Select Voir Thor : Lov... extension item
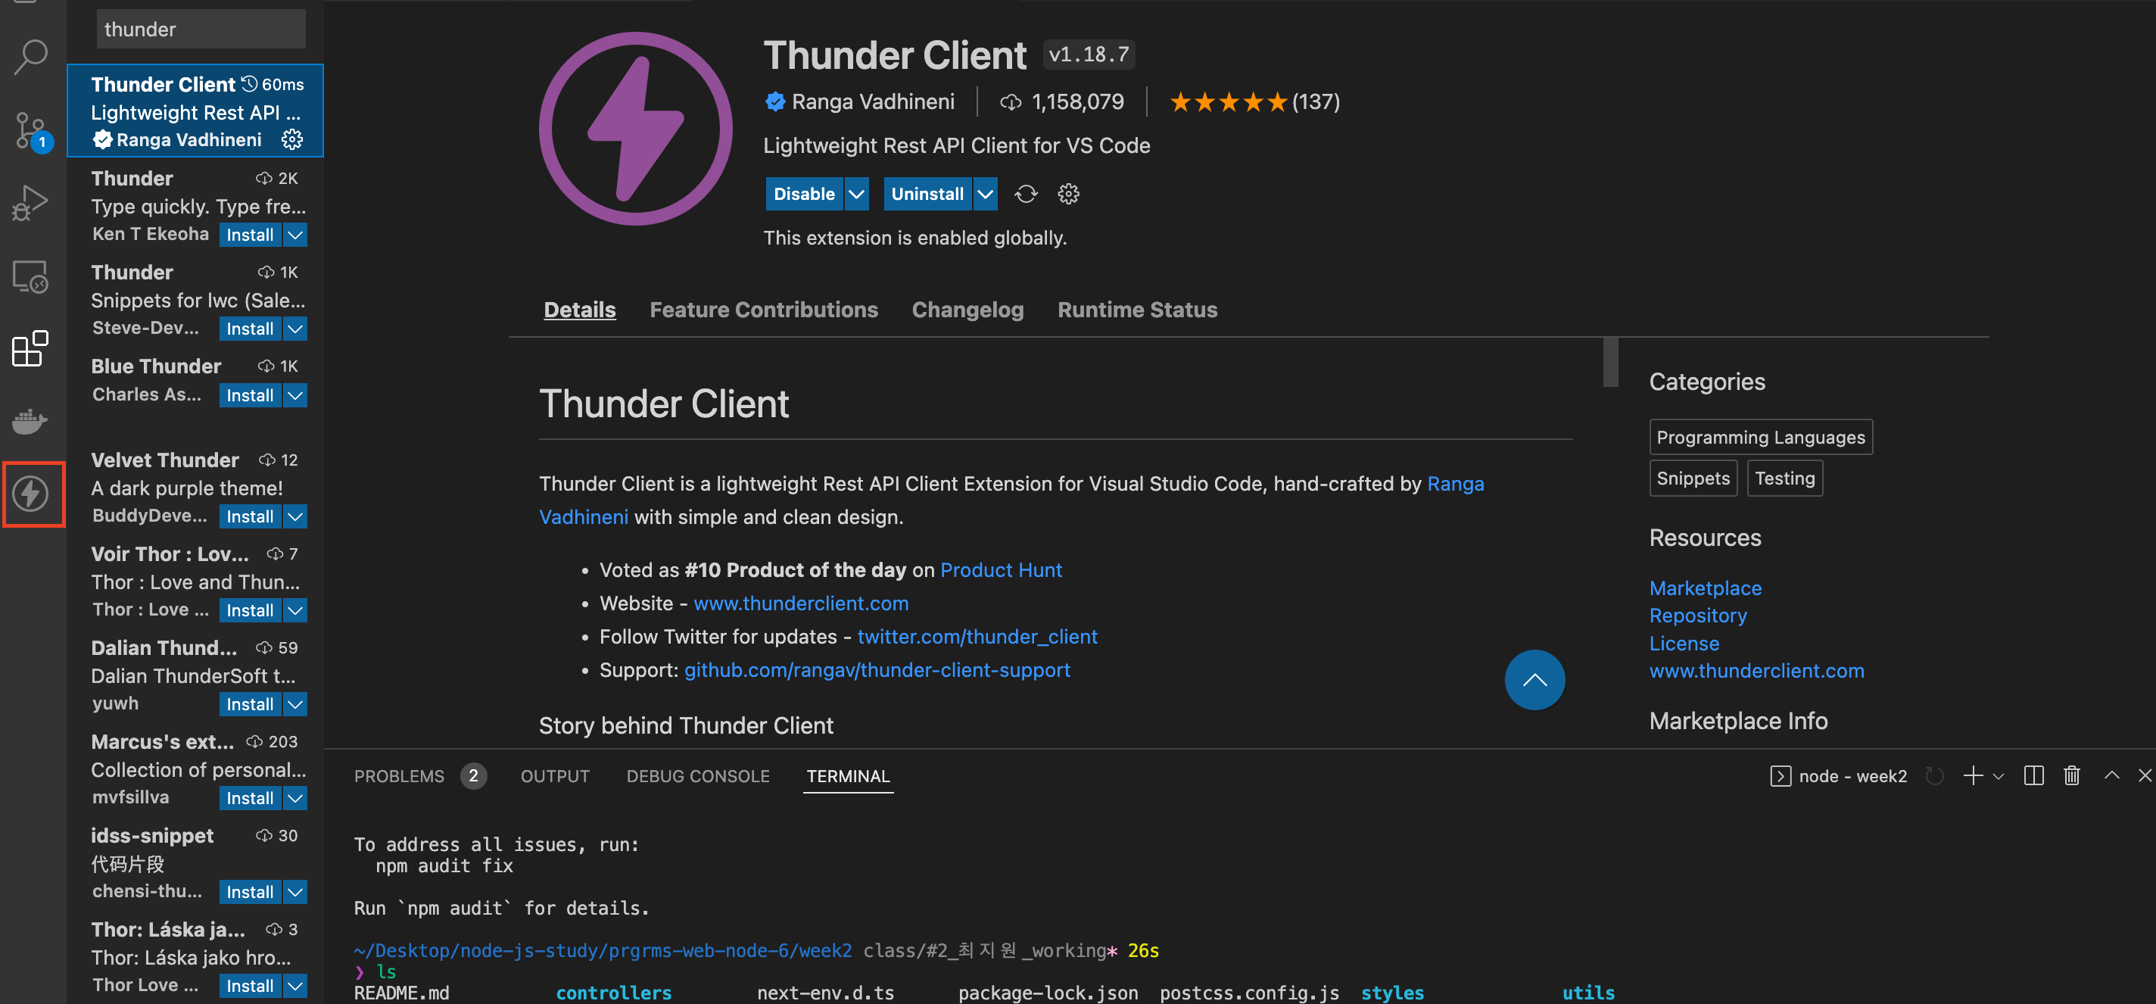Image resolution: width=2156 pixels, height=1004 pixels. (x=195, y=582)
